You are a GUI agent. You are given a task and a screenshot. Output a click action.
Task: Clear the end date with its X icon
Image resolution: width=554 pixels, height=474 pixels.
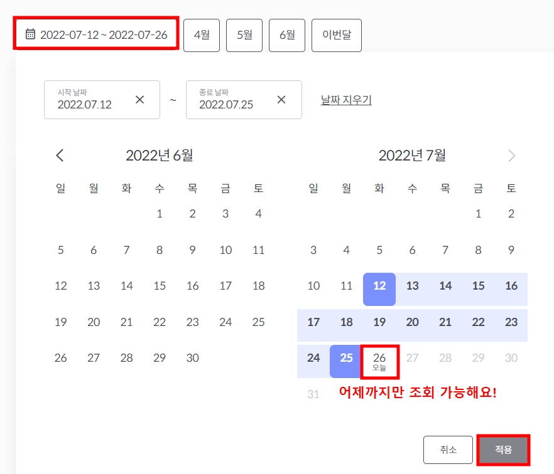pos(281,100)
